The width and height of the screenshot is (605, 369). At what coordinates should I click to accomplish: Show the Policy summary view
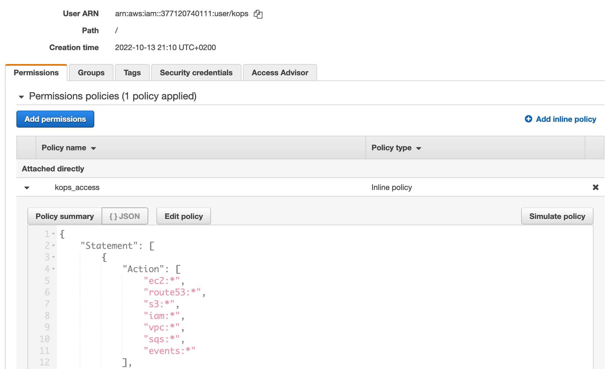click(x=65, y=216)
